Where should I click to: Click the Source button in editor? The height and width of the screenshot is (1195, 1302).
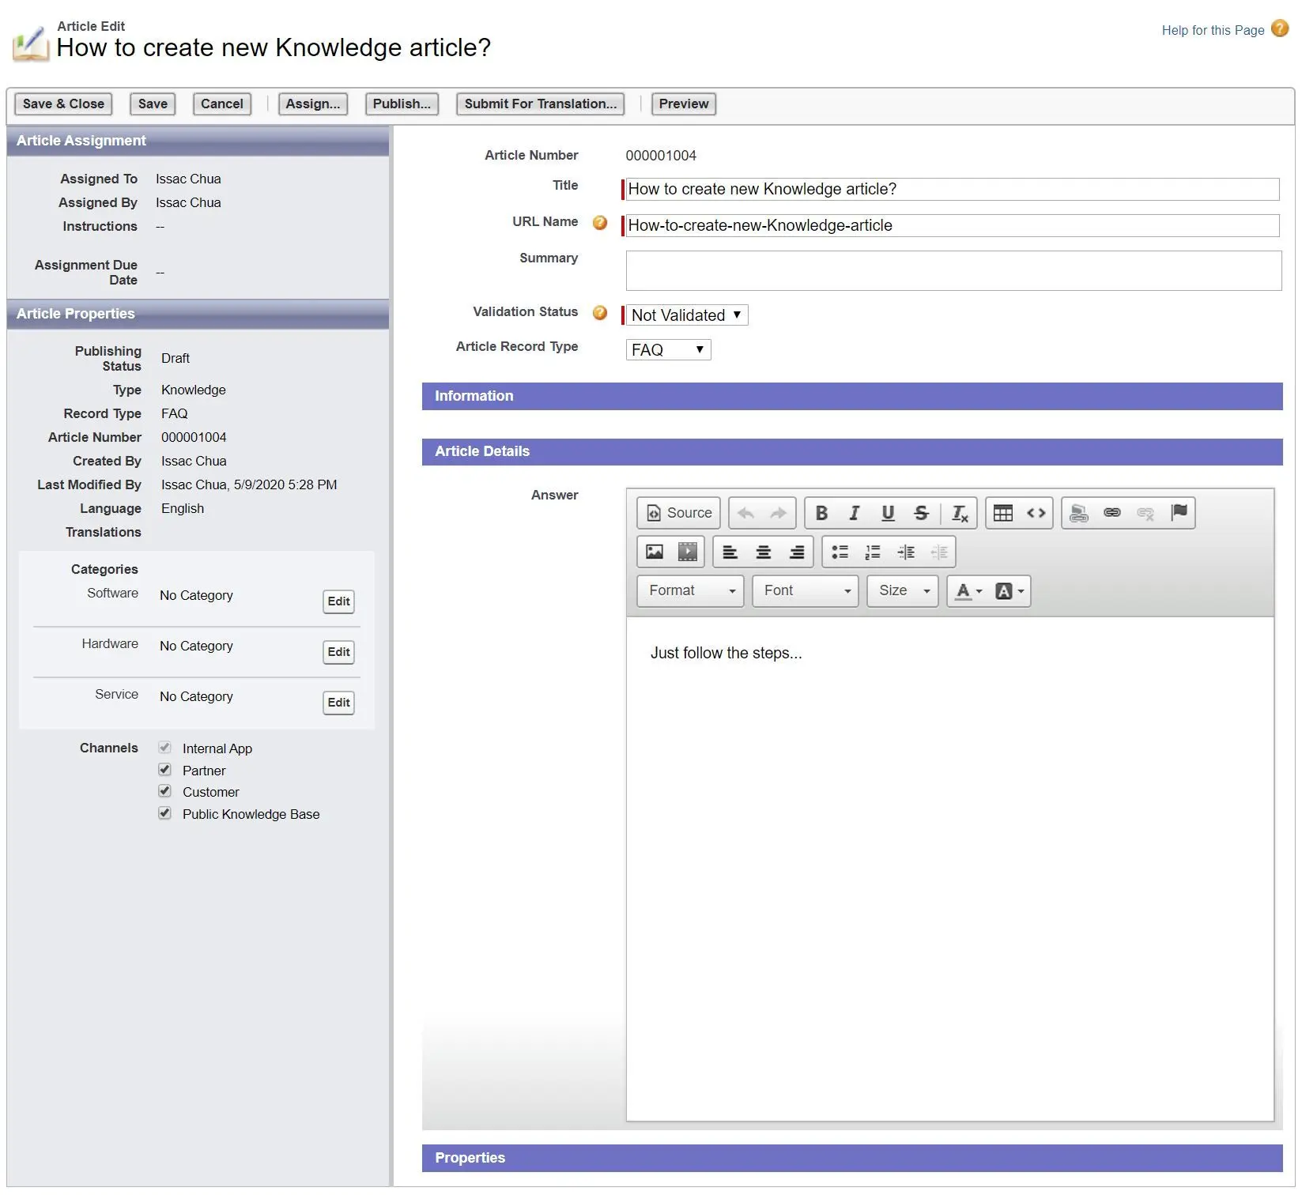tap(678, 513)
